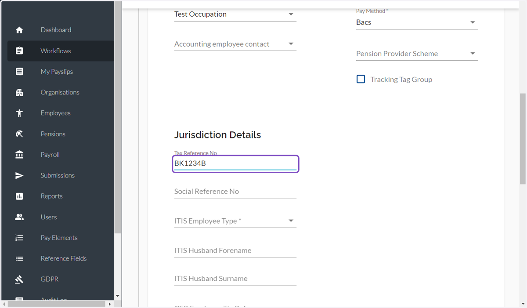Expand the Pension Provider Scheme dropdown
527x308 pixels.
tap(417, 54)
